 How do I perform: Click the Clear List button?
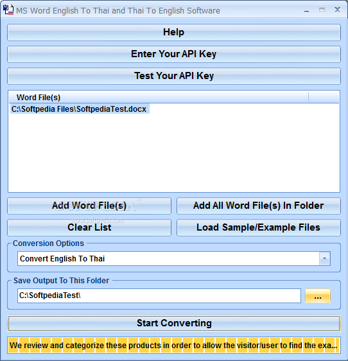click(89, 227)
